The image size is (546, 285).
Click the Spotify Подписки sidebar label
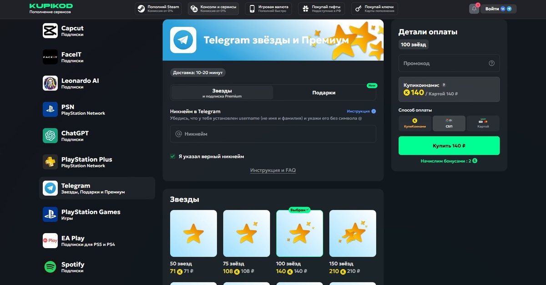(x=73, y=267)
